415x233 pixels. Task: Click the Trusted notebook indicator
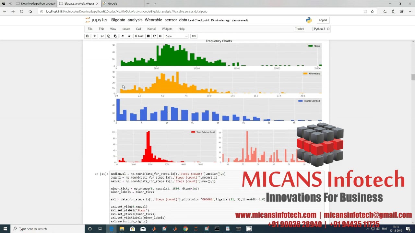(299, 29)
